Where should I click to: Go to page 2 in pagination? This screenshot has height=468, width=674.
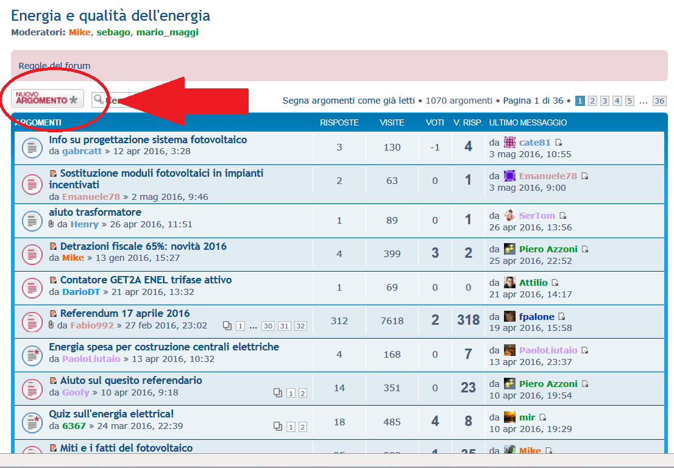(x=592, y=101)
